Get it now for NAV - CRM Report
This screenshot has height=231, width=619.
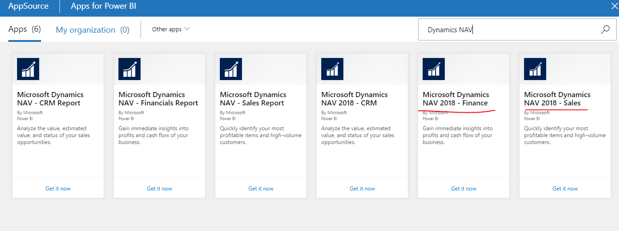pos(58,189)
